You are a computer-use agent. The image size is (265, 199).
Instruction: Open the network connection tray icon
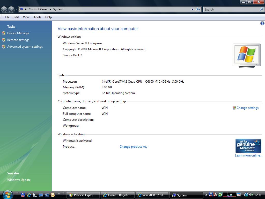(x=246, y=195)
